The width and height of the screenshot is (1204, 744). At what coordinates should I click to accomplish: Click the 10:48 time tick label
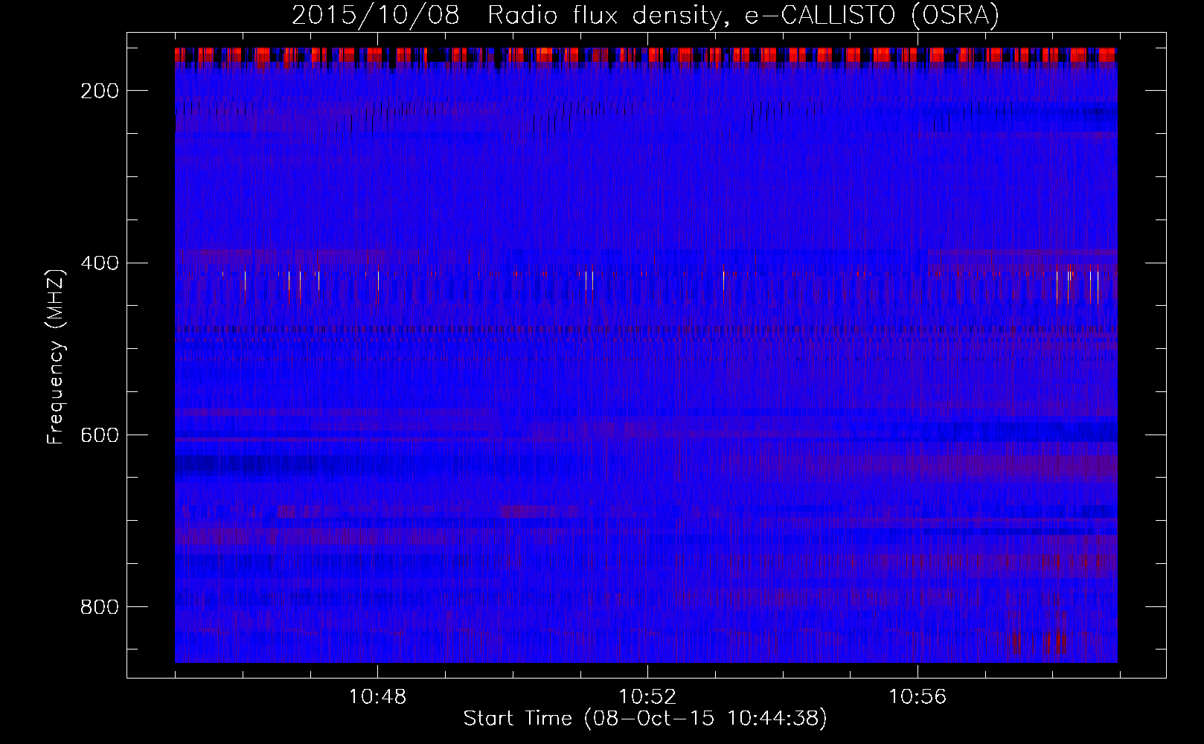(x=377, y=697)
